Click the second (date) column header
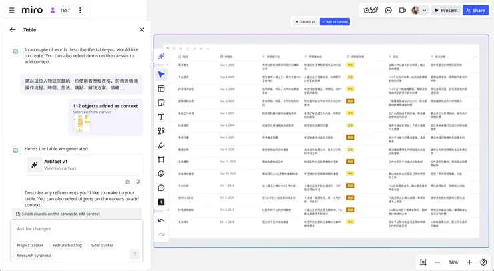Viewport: 494px width, 271px height. pos(226,57)
